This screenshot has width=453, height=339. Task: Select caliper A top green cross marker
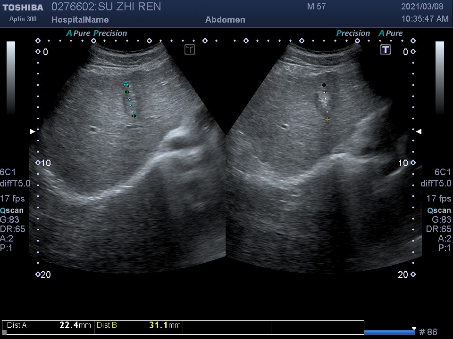tap(127, 92)
